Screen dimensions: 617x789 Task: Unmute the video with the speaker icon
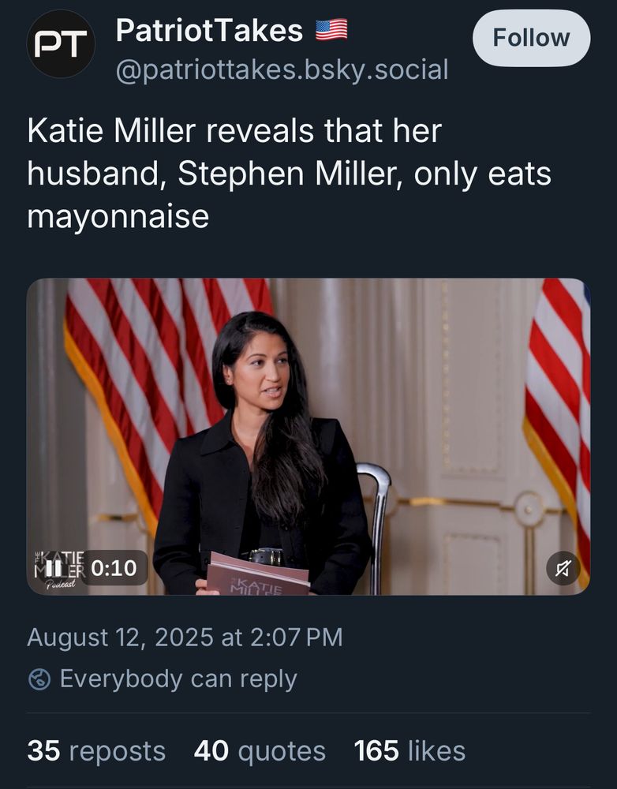pos(563,568)
